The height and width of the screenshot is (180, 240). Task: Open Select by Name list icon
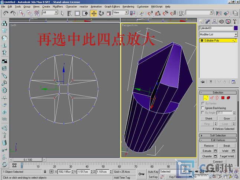[x=69, y=13]
